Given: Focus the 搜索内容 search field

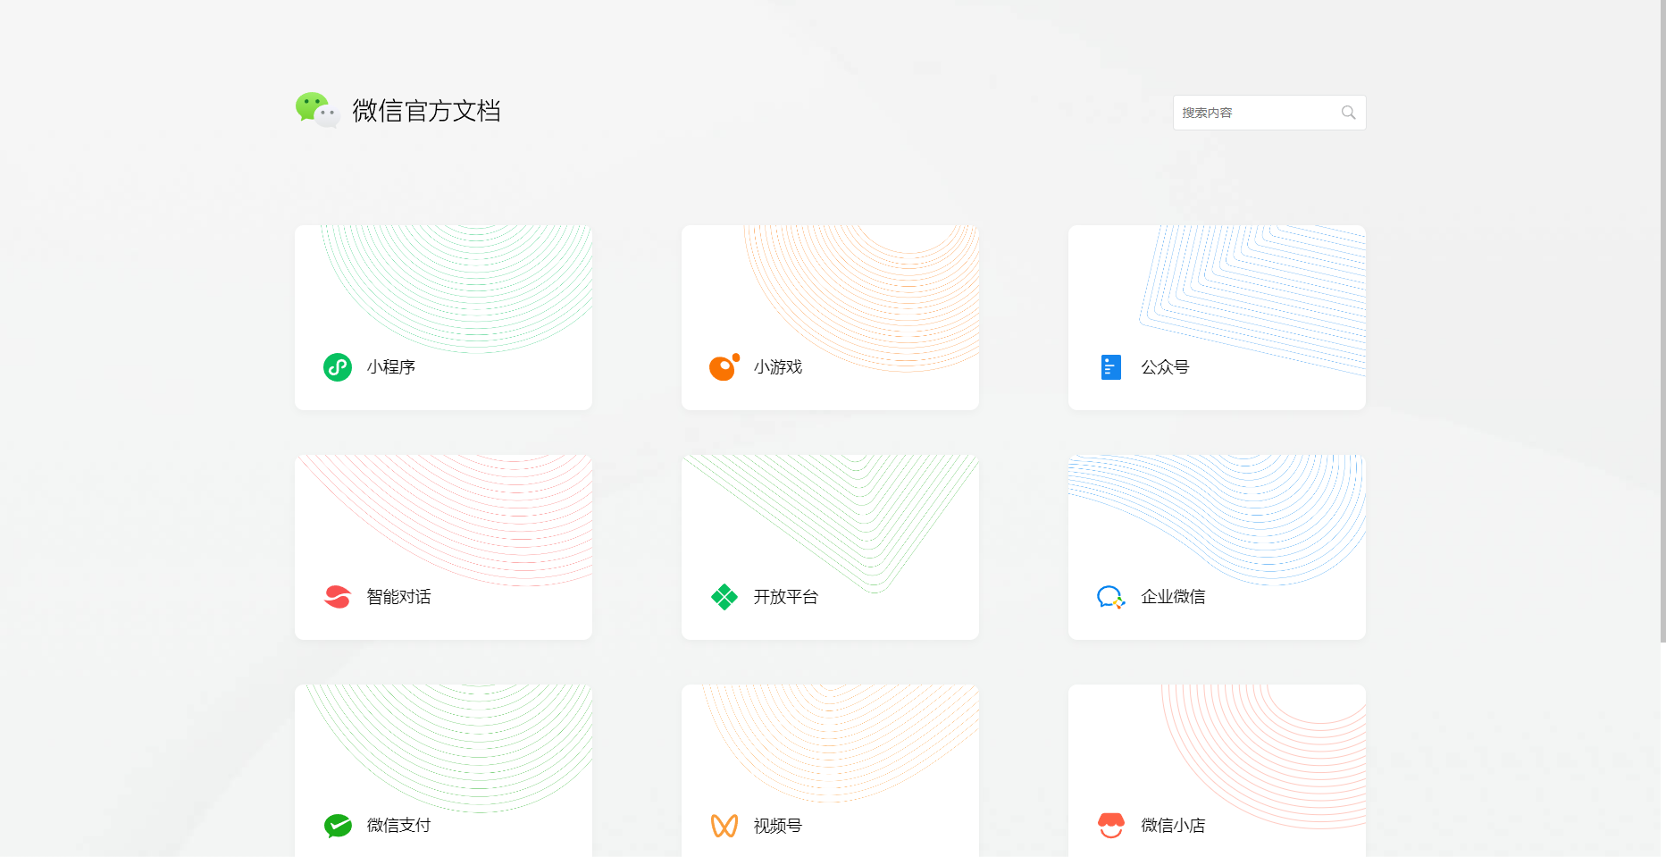Looking at the screenshot, I should (1269, 113).
